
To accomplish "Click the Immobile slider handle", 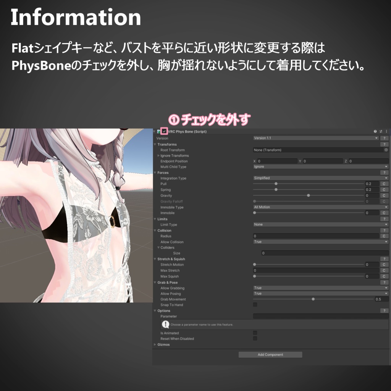I will 254,213.
